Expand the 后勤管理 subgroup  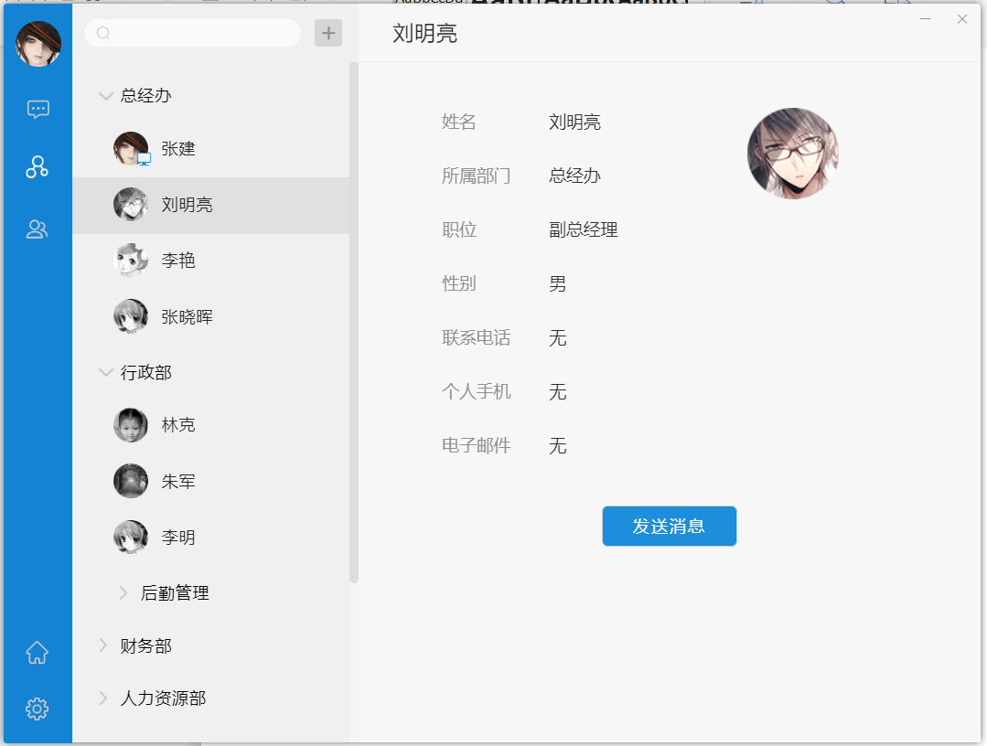click(124, 593)
